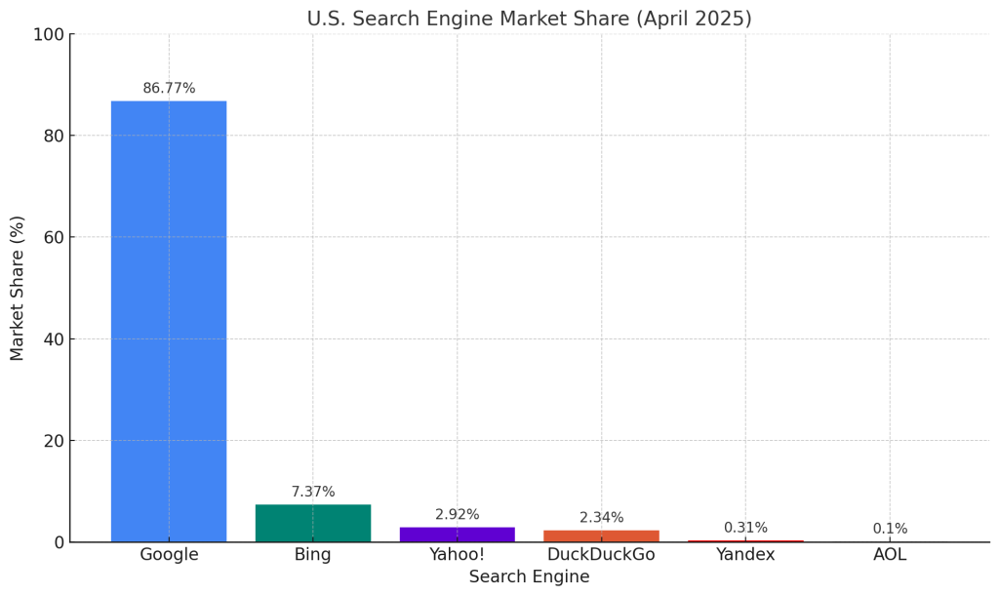Click the 'Bing' x-axis label
Screen dimensions: 999x596
tap(313, 555)
